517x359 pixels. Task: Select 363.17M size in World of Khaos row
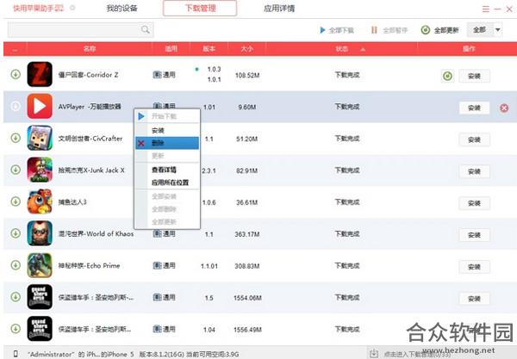(247, 234)
